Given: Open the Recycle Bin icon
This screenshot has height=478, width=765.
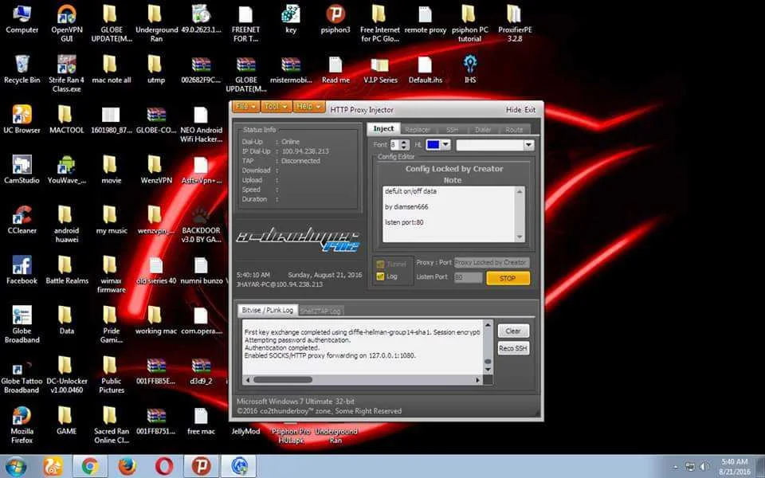Looking at the screenshot, I should pyautogui.click(x=22, y=70).
